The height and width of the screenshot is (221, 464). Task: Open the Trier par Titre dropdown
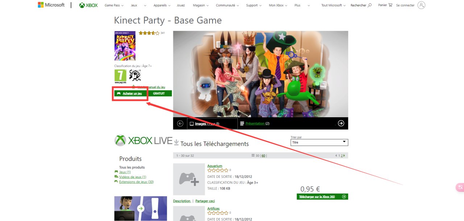click(x=319, y=143)
